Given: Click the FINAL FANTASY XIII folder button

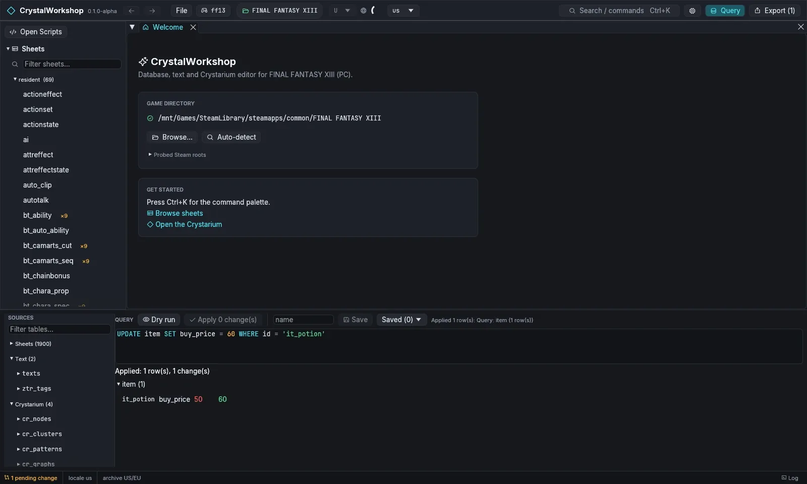Looking at the screenshot, I should pyautogui.click(x=280, y=11).
